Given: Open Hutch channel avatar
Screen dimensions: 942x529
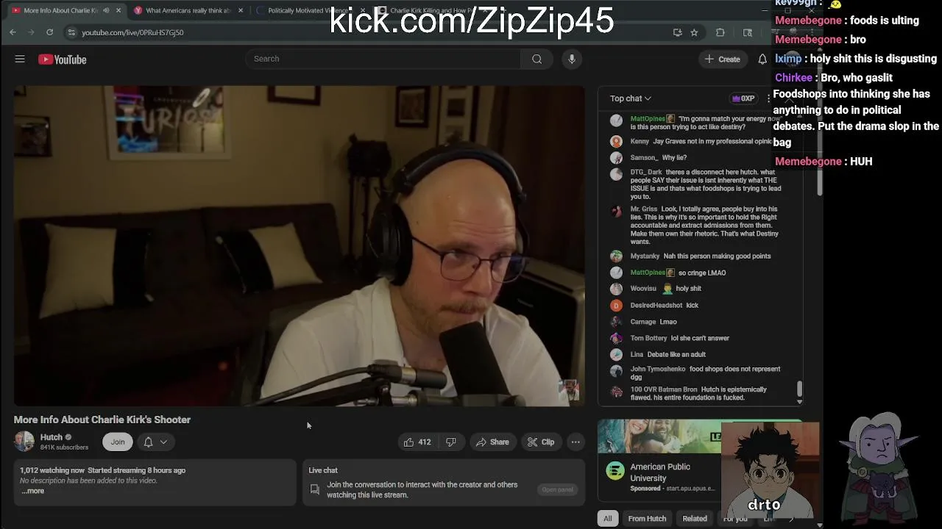Looking at the screenshot, I should click(x=24, y=441).
